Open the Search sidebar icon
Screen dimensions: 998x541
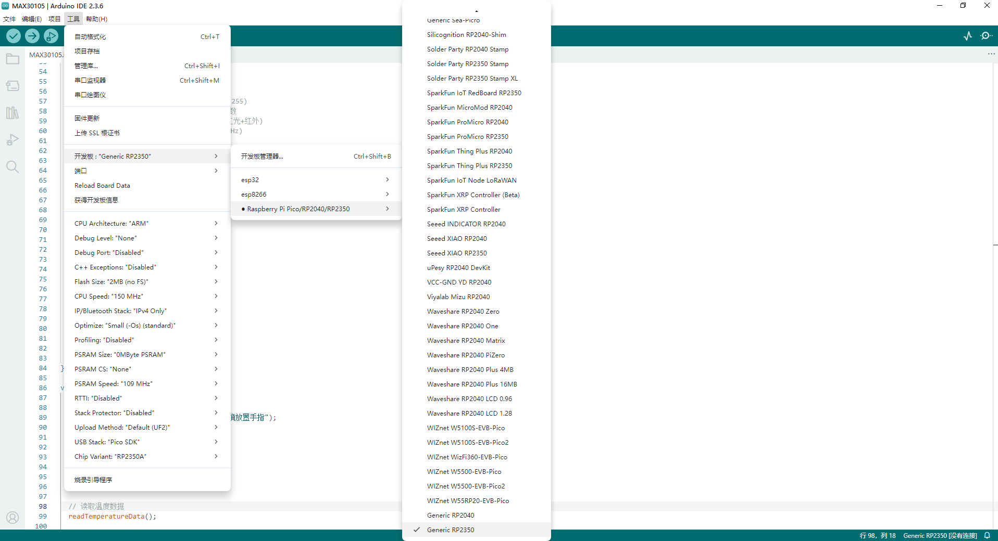pos(13,167)
